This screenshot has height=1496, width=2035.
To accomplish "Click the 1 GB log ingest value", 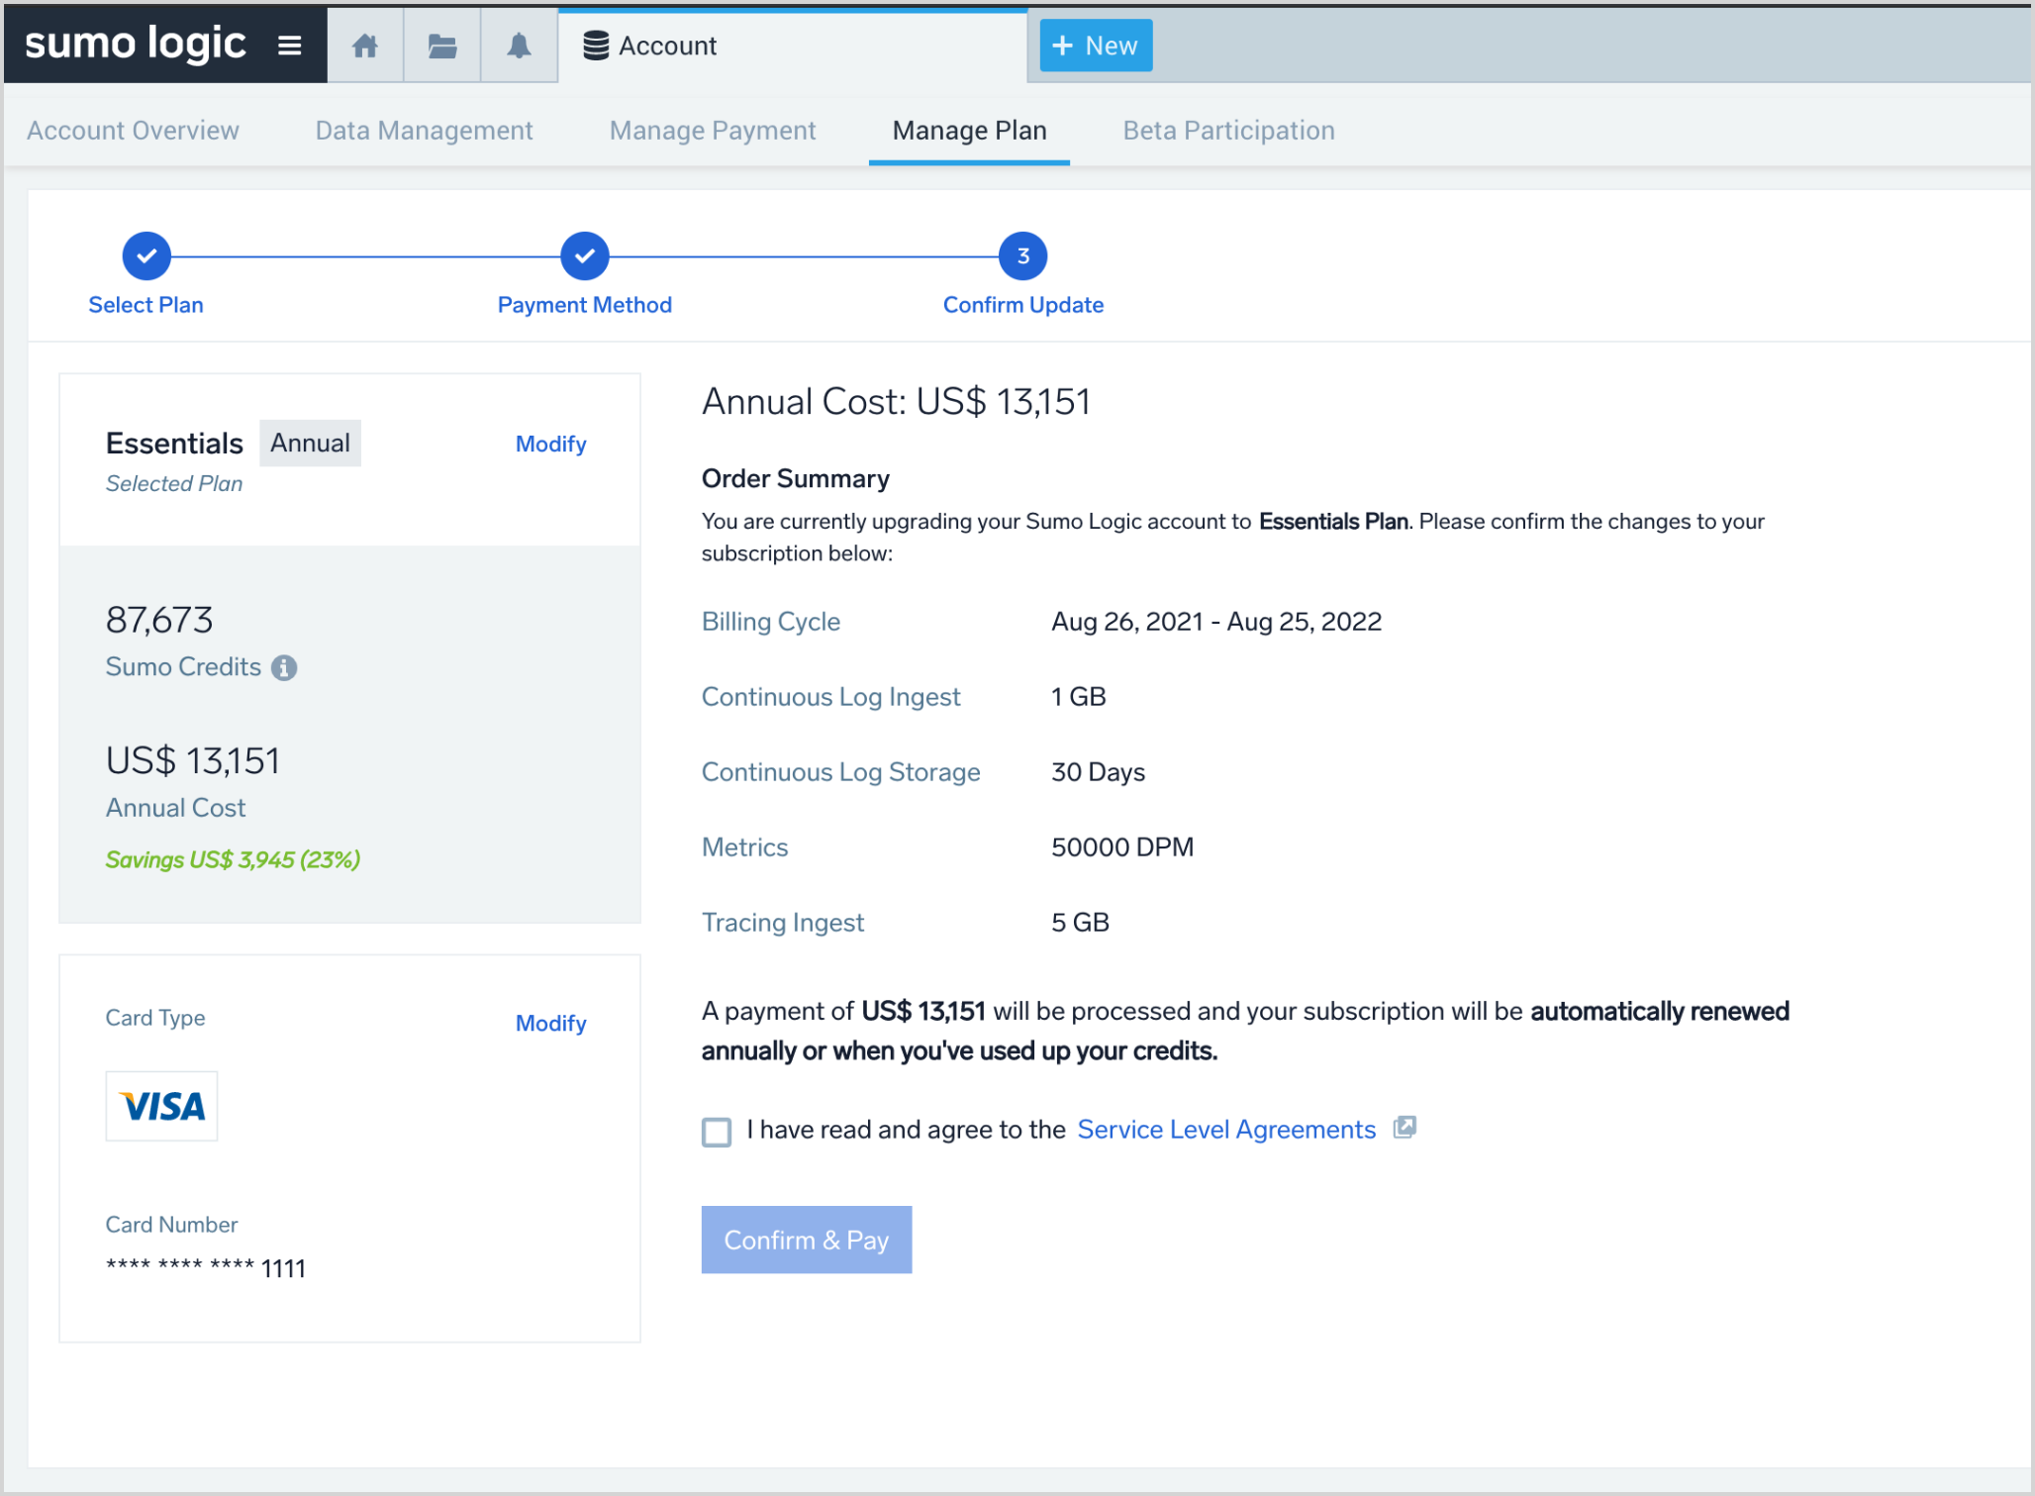I will [x=1078, y=697].
